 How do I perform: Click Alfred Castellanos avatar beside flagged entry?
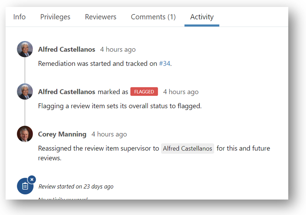[x=25, y=92]
